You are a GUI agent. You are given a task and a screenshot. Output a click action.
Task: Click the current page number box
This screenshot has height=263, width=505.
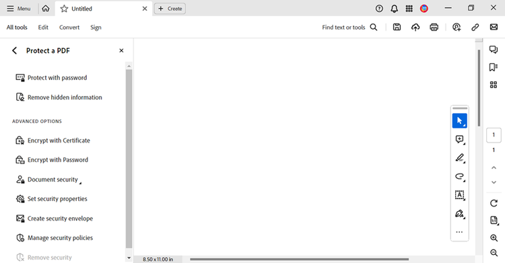pyautogui.click(x=494, y=135)
